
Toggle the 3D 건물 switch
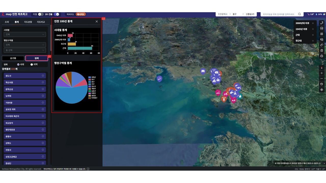56,14
